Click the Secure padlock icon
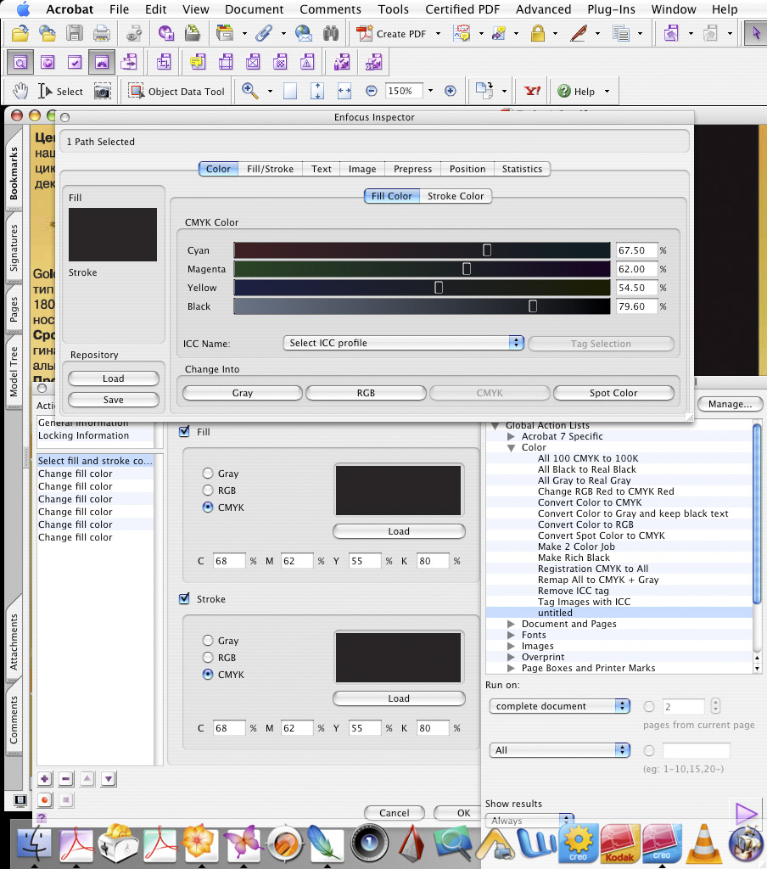This screenshot has height=869, width=767. click(x=538, y=34)
